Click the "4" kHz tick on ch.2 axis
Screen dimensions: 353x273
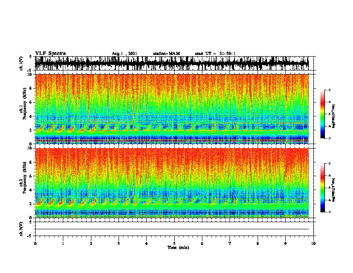[31, 190]
